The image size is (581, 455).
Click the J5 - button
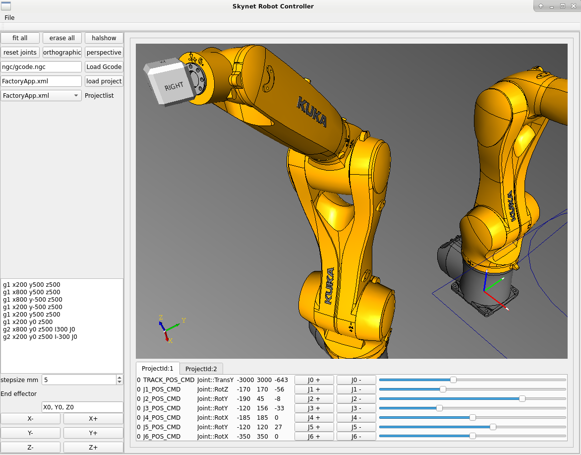pyautogui.click(x=356, y=427)
